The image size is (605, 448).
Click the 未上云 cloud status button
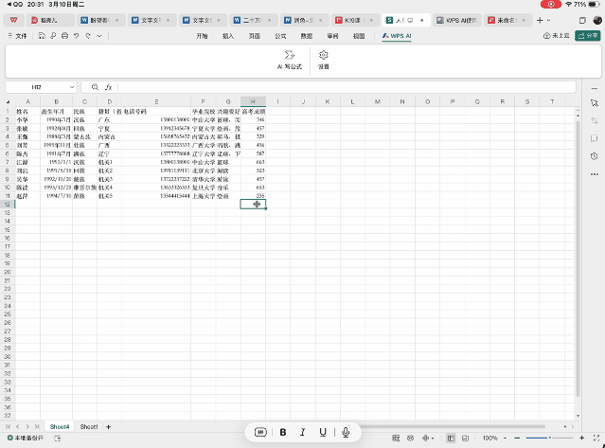click(558, 35)
